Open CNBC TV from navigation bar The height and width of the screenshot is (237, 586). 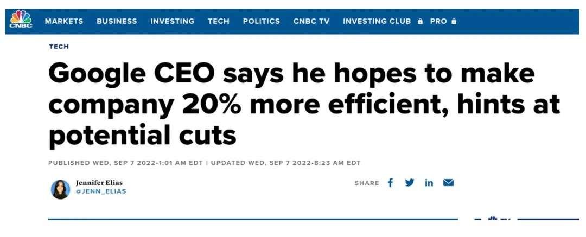pyautogui.click(x=311, y=21)
